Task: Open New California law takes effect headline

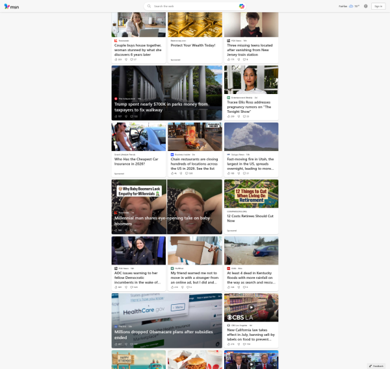Action: (251, 335)
